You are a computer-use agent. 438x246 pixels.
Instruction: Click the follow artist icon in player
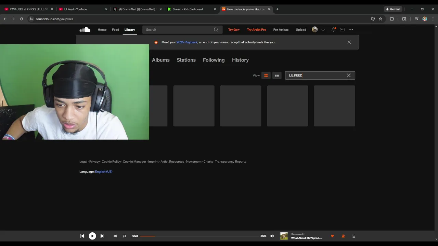pyautogui.click(x=343, y=236)
